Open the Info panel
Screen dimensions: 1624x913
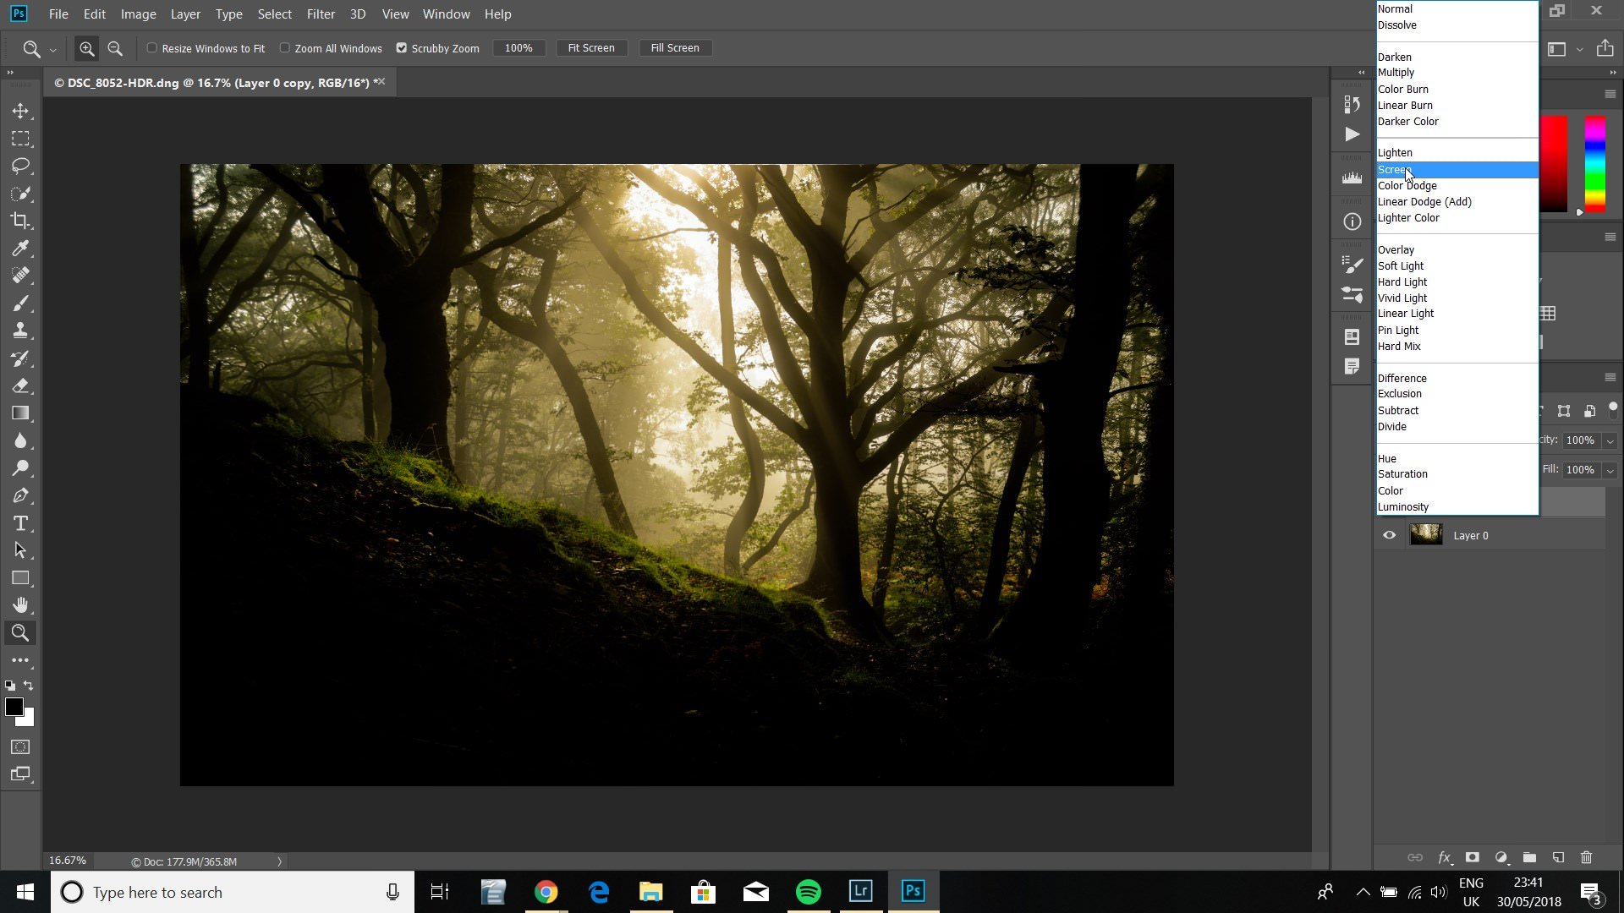point(1351,221)
